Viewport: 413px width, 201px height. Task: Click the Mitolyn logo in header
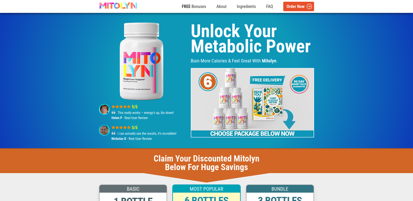tap(118, 6)
